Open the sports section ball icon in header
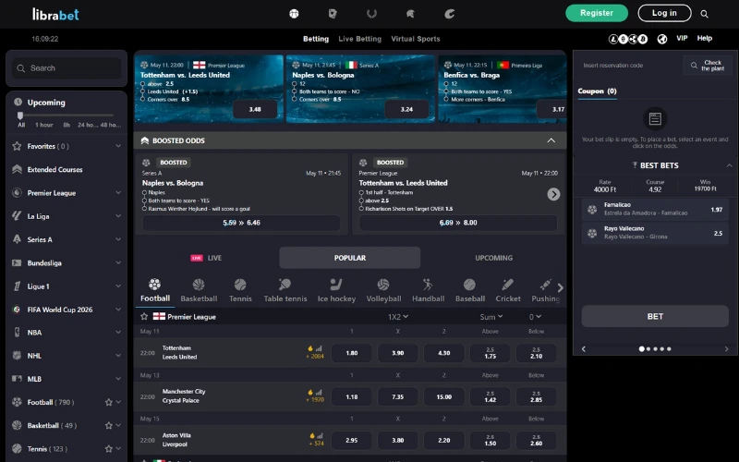 [294, 14]
